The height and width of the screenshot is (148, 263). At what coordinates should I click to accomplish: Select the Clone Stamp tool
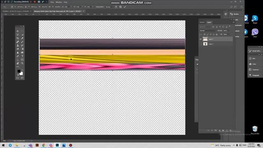(18, 45)
